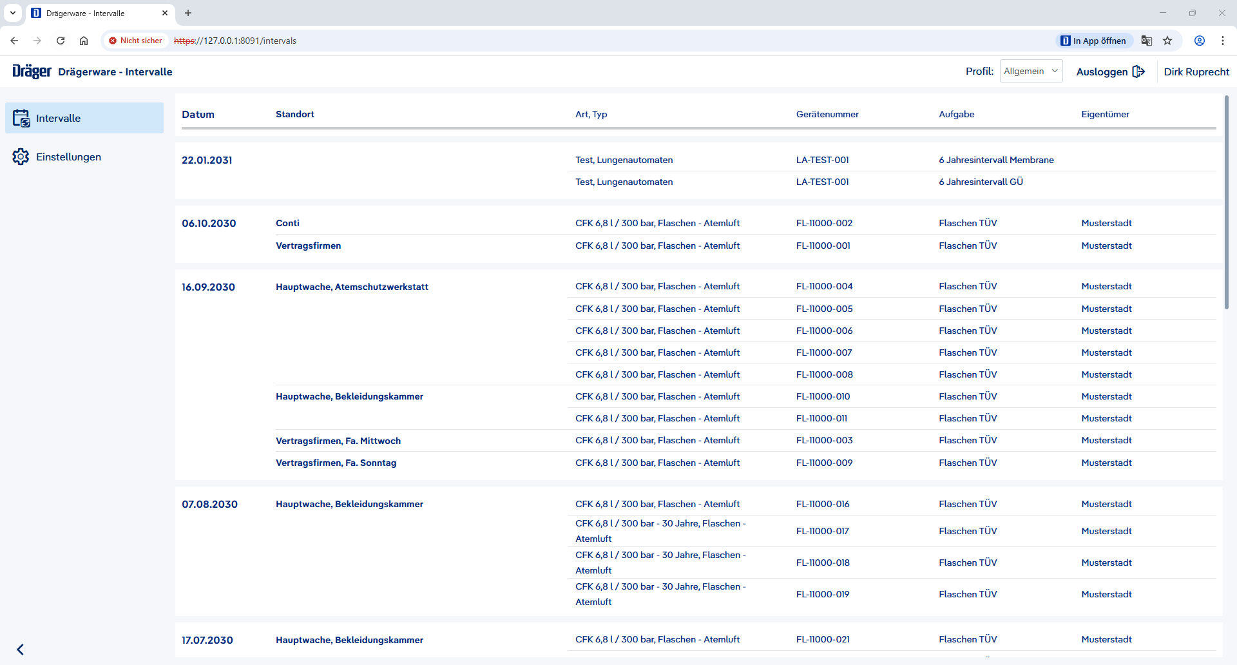Click the translate page icon
The height and width of the screenshot is (665, 1237).
(x=1146, y=41)
